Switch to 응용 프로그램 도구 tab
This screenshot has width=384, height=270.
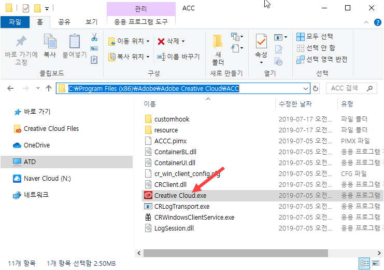141,22
